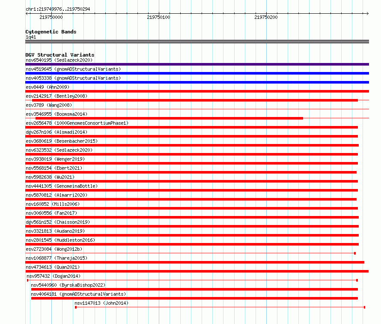Open nsv160852 (Mills2006) variant
The width and height of the screenshot is (381, 324).
[53, 204]
